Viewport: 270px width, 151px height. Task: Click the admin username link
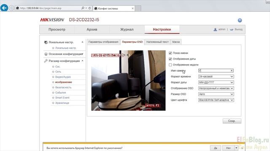tap(222, 29)
